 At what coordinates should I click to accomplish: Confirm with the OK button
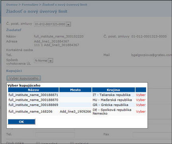pyautogui.click(x=21, y=122)
